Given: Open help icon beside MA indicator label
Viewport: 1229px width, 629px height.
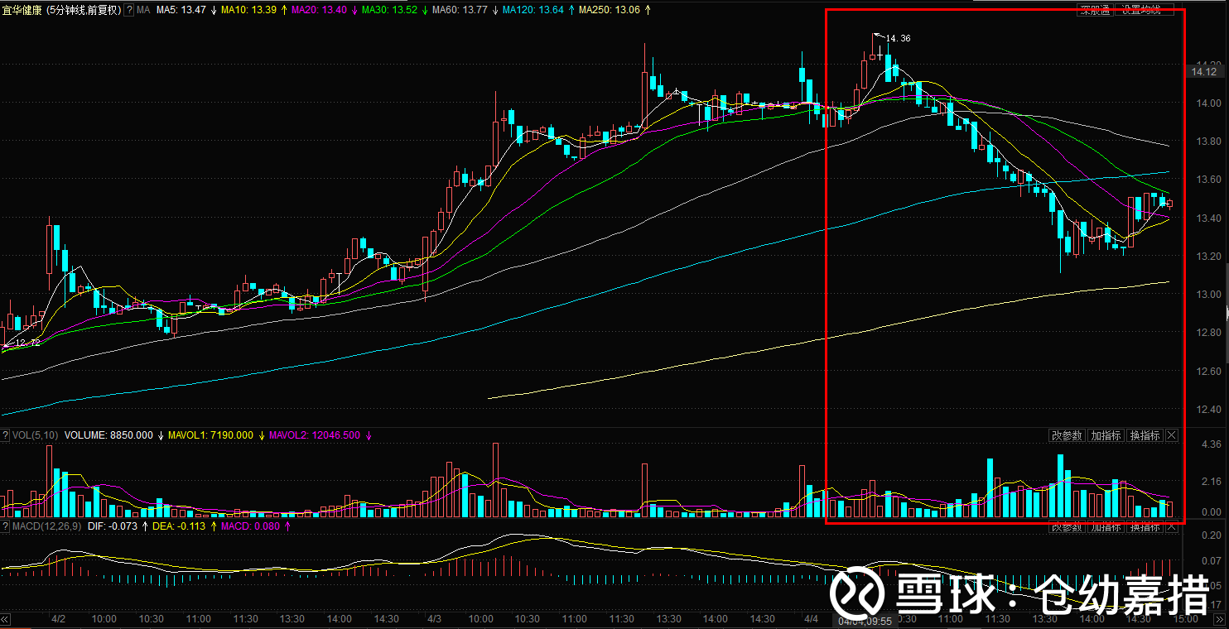Looking at the screenshot, I should (x=128, y=10).
